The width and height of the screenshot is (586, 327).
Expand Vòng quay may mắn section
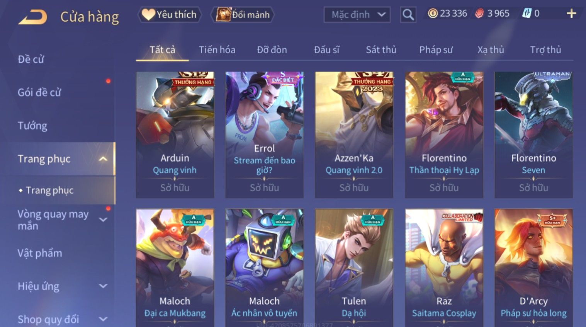103,220
